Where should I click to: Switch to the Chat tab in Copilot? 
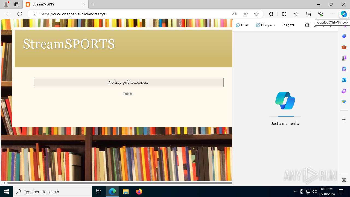pyautogui.click(x=242, y=25)
